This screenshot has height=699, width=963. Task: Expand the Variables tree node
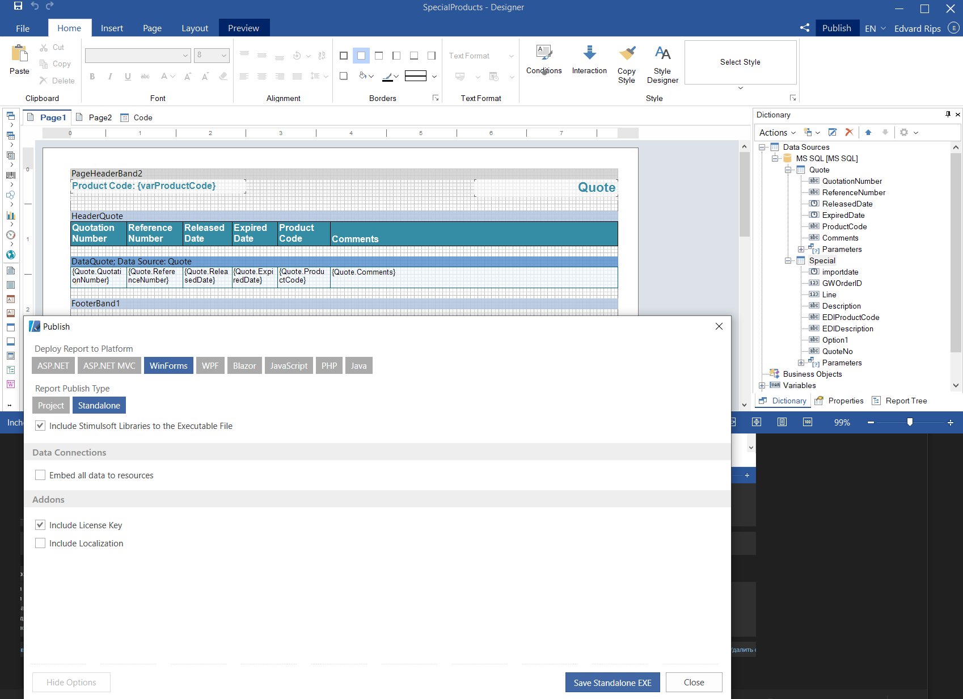tap(762, 385)
